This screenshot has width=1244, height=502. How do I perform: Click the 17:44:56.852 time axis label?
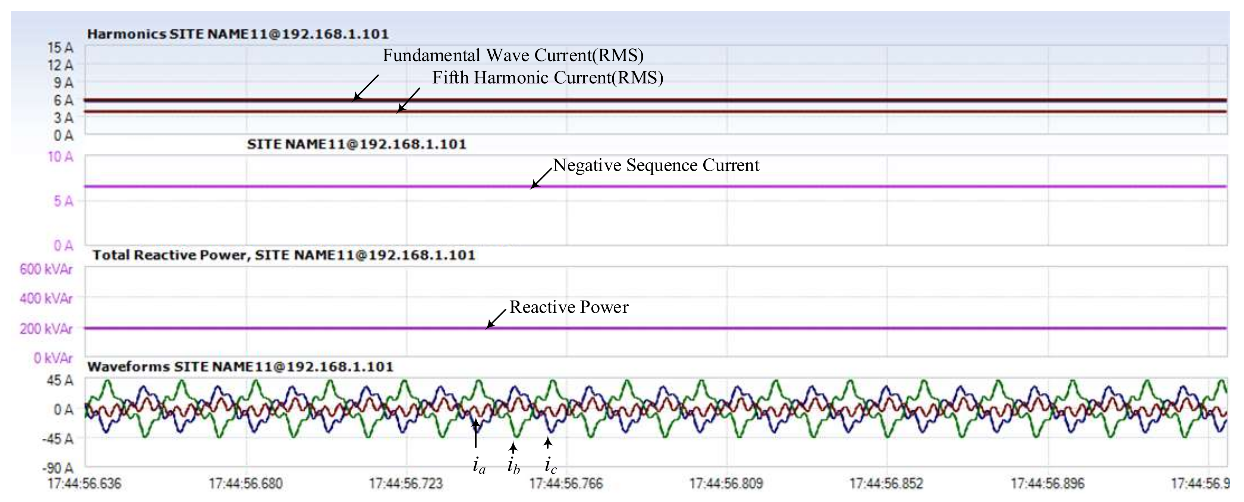point(886,483)
